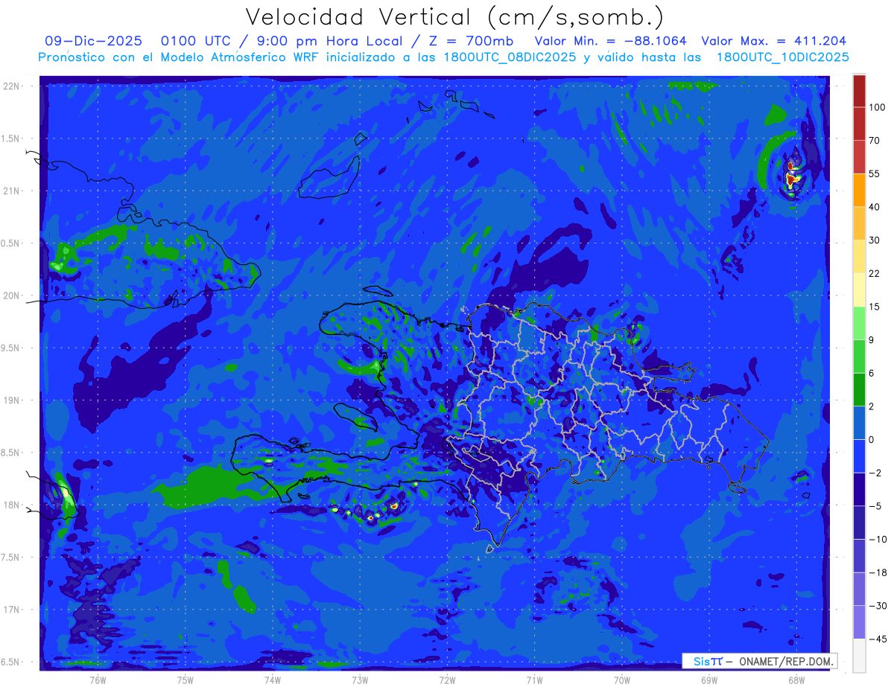Click the longitude label '68W'
This screenshot has width=894, height=690.
(x=796, y=680)
